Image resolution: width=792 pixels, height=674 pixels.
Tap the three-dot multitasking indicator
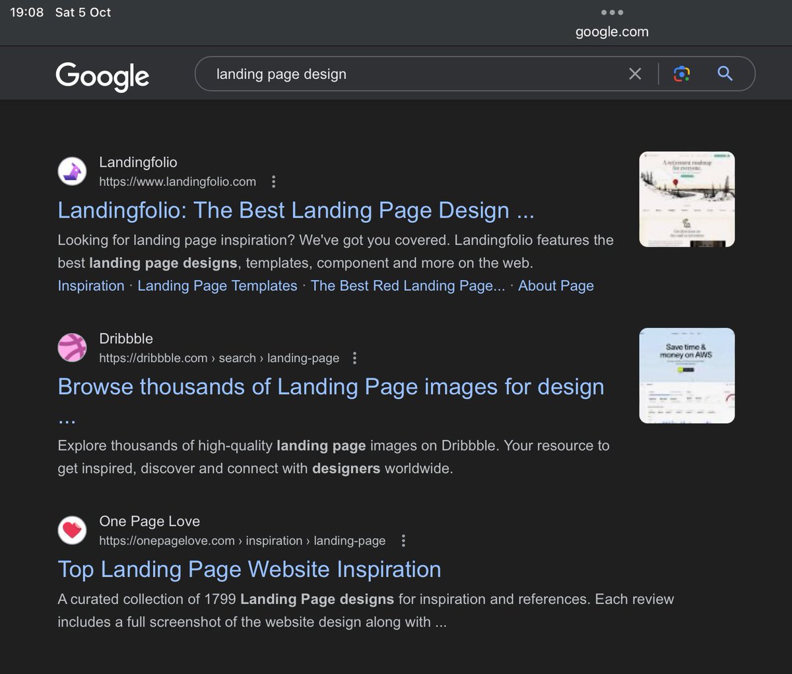point(612,12)
